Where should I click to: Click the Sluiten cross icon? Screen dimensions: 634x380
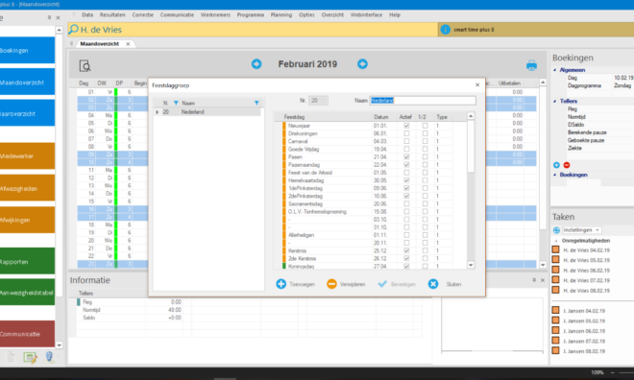(x=433, y=284)
